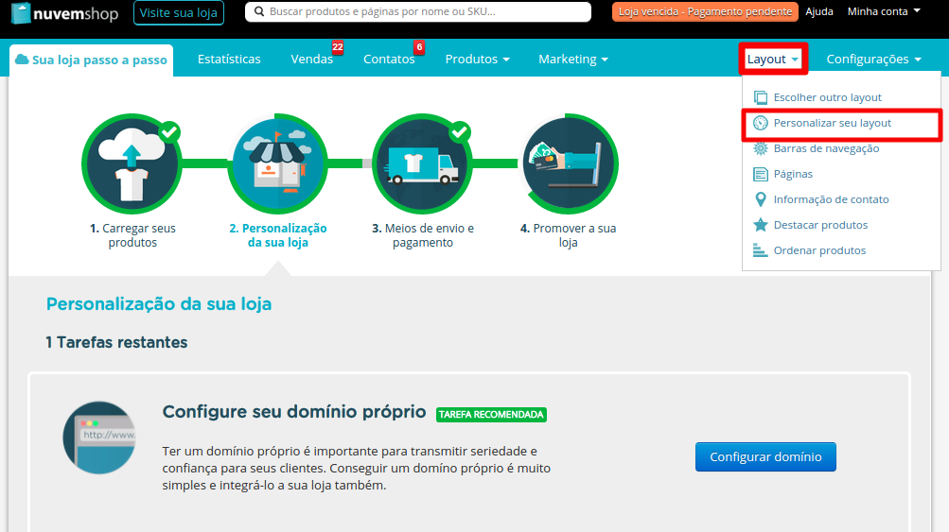Click the 3. Meios de envio e pagamento label
This screenshot has height=532, width=949.
[422, 235]
